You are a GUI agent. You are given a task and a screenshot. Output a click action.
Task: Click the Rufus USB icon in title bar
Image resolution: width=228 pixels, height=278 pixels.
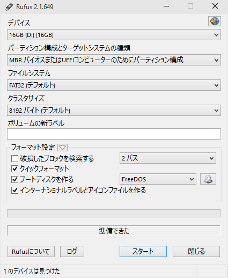click(x=9, y=7)
